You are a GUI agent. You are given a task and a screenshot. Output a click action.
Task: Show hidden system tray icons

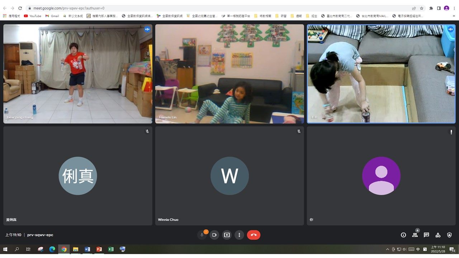pyautogui.click(x=387, y=249)
